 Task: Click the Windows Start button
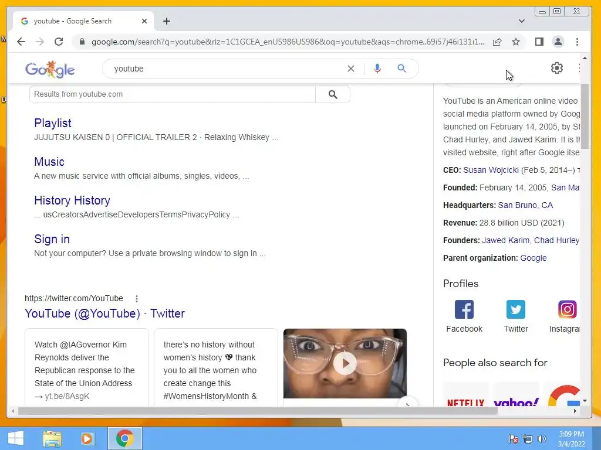pos(16,438)
